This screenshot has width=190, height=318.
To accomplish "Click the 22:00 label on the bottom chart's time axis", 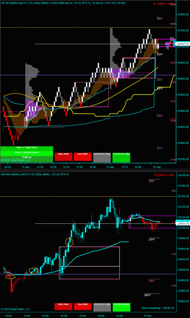I will click(x=119, y=316).
